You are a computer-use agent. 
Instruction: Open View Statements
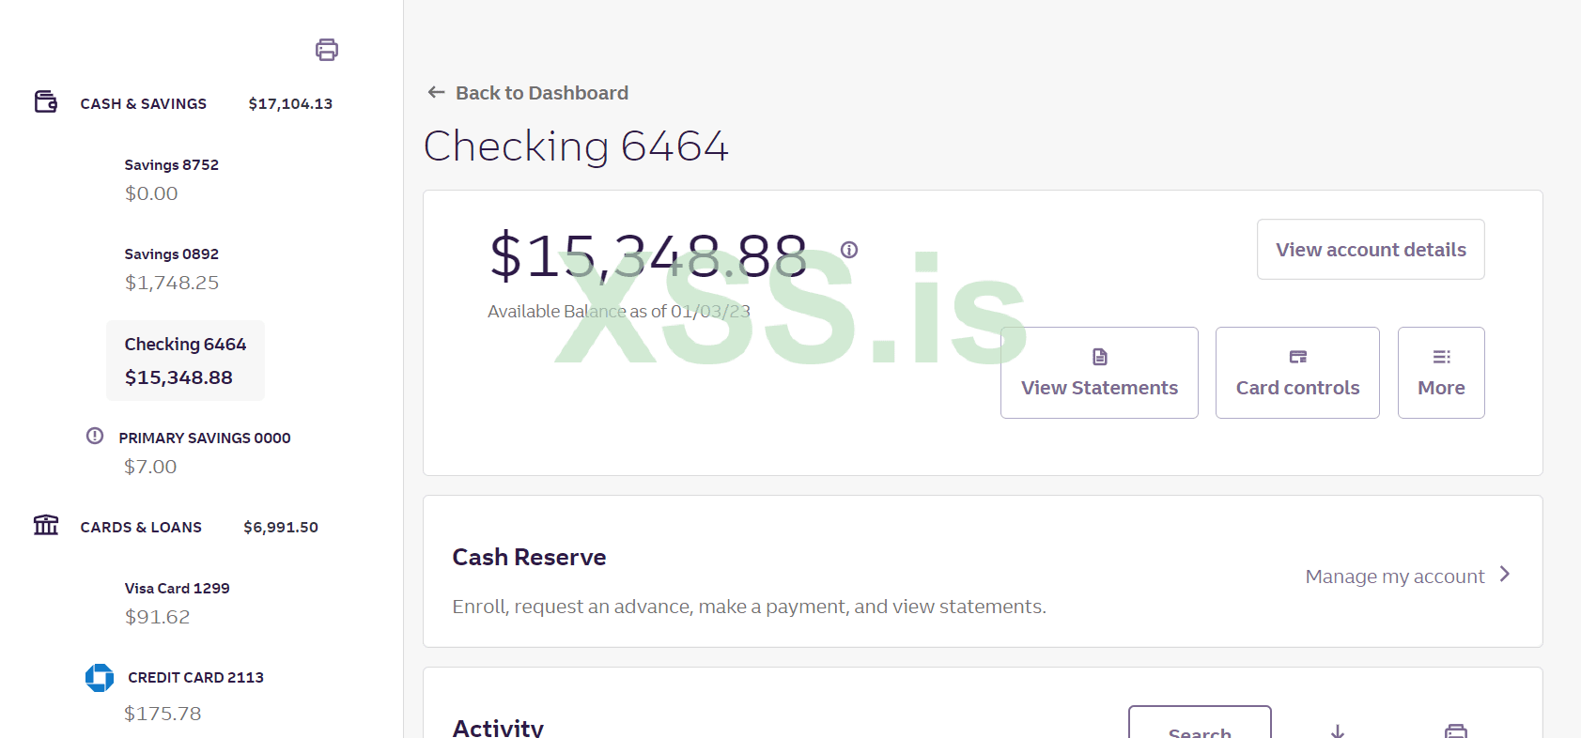(1099, 373)
